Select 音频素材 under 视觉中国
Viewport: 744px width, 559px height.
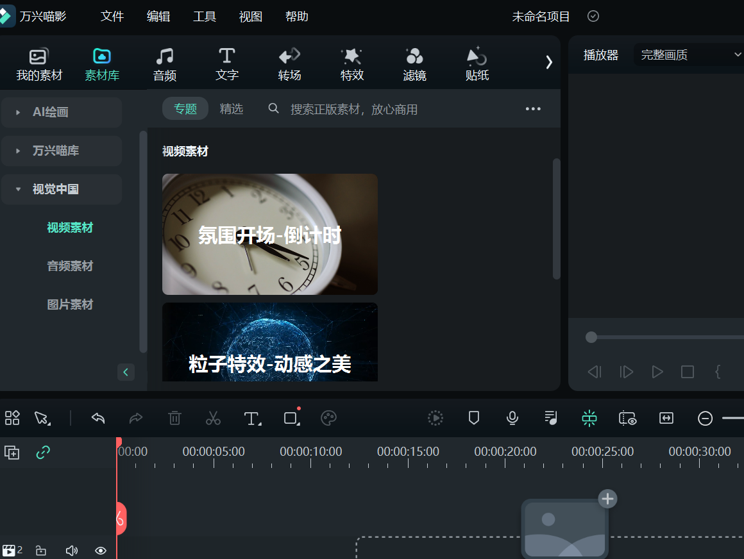[70, 265]
